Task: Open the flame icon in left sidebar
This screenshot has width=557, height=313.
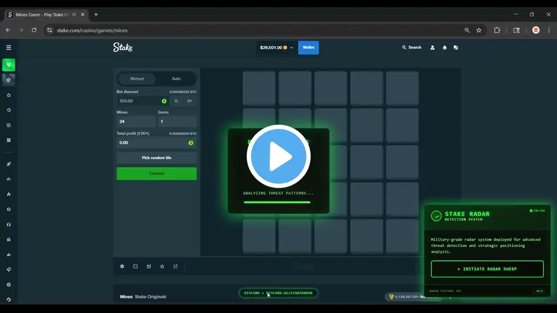Action: 9,194
